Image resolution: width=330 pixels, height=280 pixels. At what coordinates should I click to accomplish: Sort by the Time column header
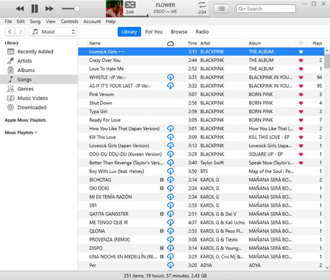pyautogui.click(x=192, y=43)
